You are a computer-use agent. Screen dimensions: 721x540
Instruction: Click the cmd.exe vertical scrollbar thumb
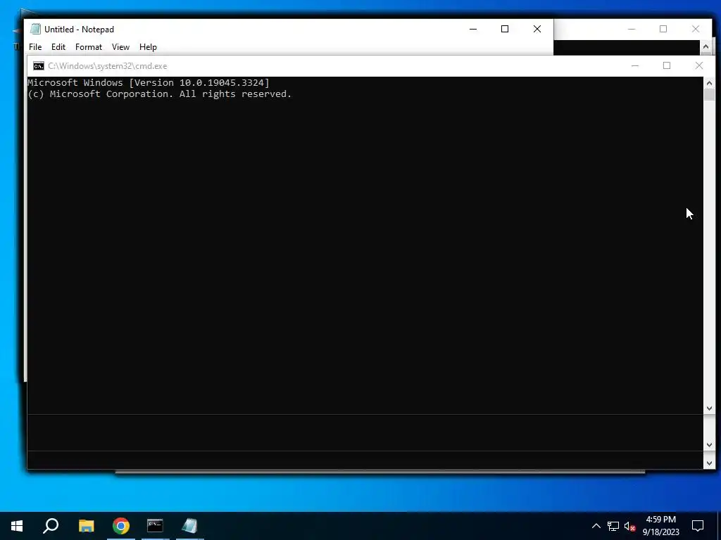pos(709,95)
